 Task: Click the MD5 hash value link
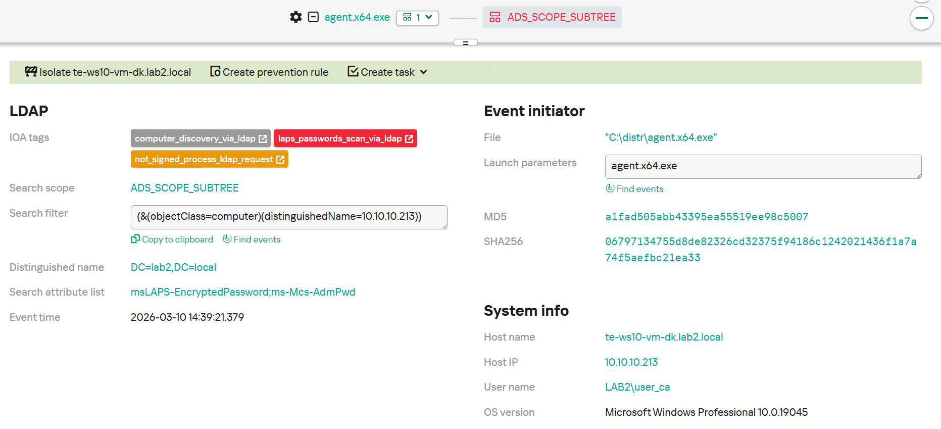tap(706, 217)
